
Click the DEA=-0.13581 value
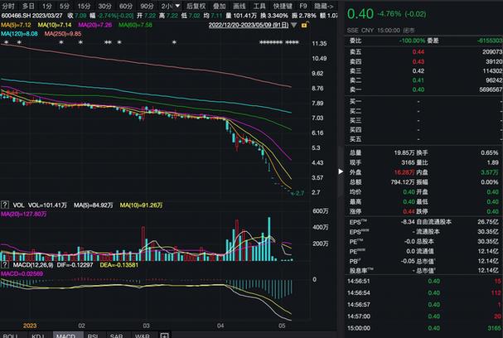coord(119,265)
